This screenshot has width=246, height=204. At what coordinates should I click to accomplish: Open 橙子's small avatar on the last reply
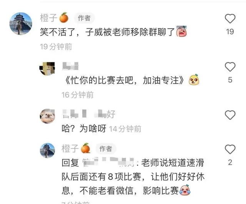tap(47, 150)
